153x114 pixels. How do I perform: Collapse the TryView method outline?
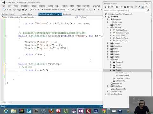tap(6, 64)
